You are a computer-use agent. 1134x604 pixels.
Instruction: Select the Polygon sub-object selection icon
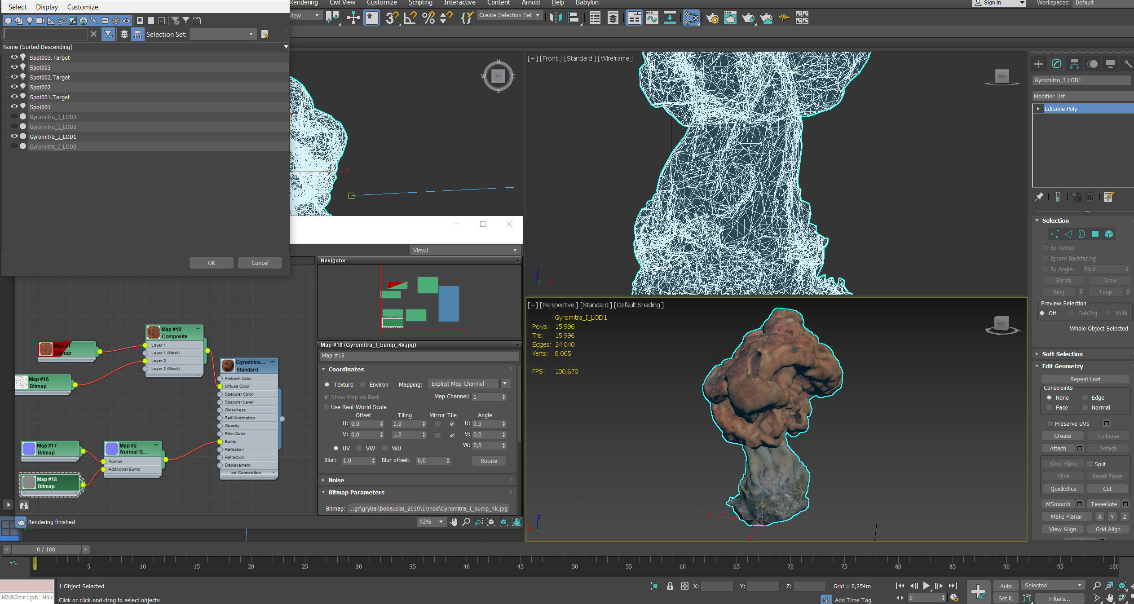point(1095,234)
